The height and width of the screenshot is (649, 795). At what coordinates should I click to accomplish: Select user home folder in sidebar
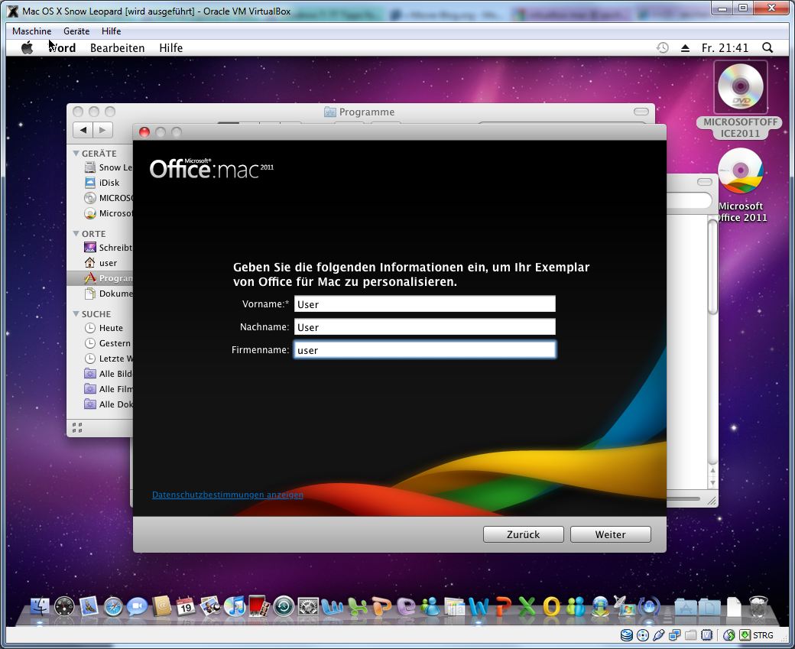[101, 263]
